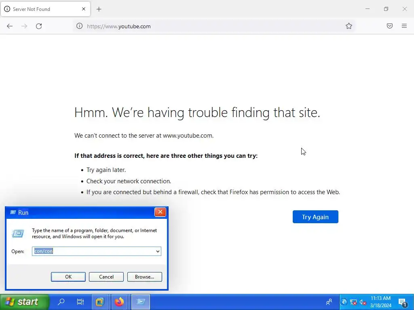Click the 'Hmm. We're having trouble' heading
Image resolution: width=414 pixels, height=310 pixels.
pyautogui.click(x=197, y=113)
